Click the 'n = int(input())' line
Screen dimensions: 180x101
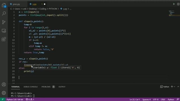pyautogui.click(x=29, y=12)
